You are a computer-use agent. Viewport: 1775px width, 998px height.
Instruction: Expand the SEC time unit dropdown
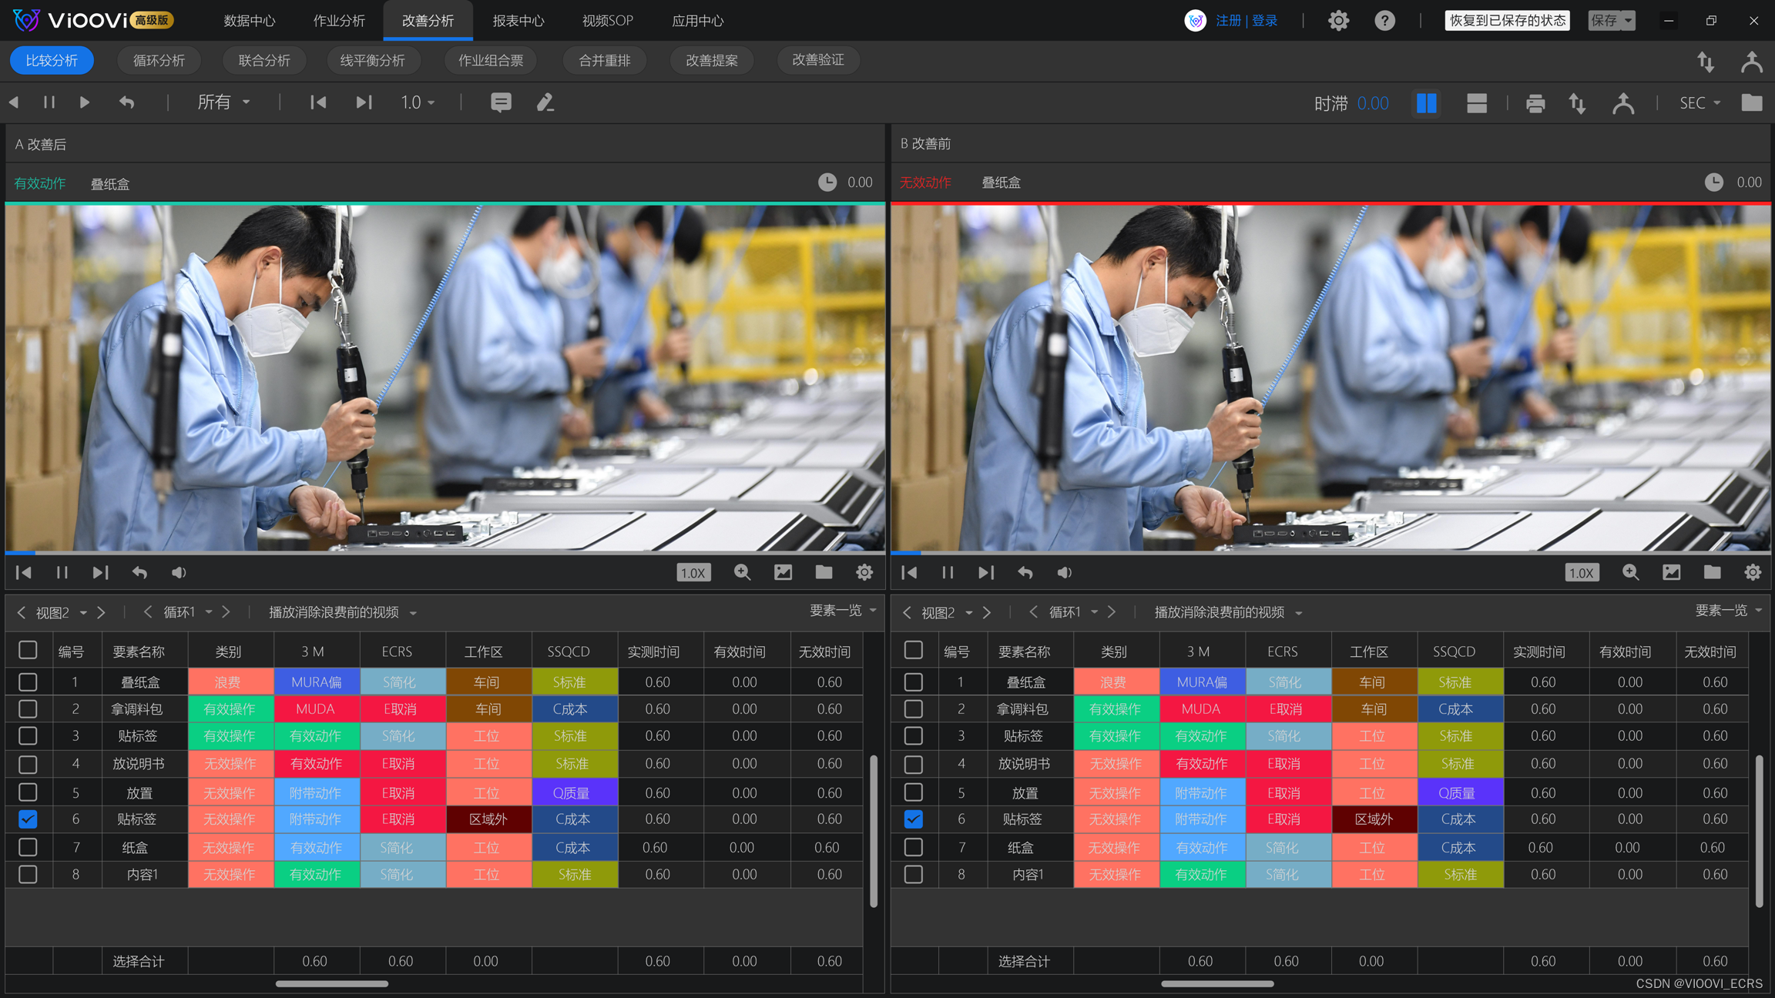tap(1700, 103)
